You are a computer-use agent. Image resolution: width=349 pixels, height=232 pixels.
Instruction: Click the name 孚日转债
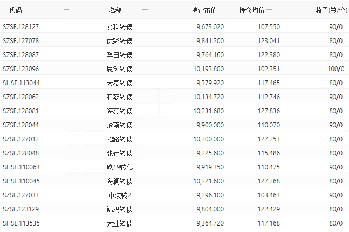point(120,55)
